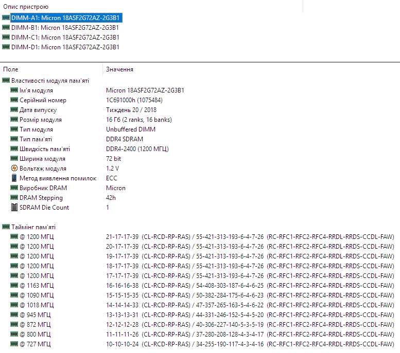Screen dimensions: 400x353
Task: Select the timing row 19-17-17-39
Action: tap(202, 256)
